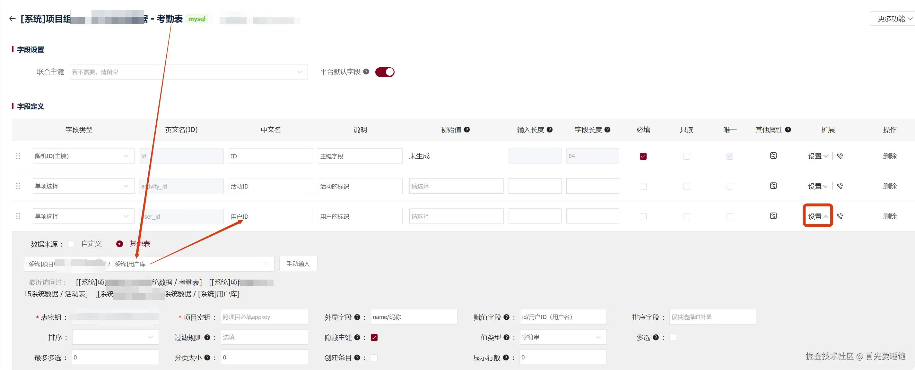Click link icon beside Settings in the activity_id row
The height and width of the screenshot is (370, 915).
tap(840, 186)
